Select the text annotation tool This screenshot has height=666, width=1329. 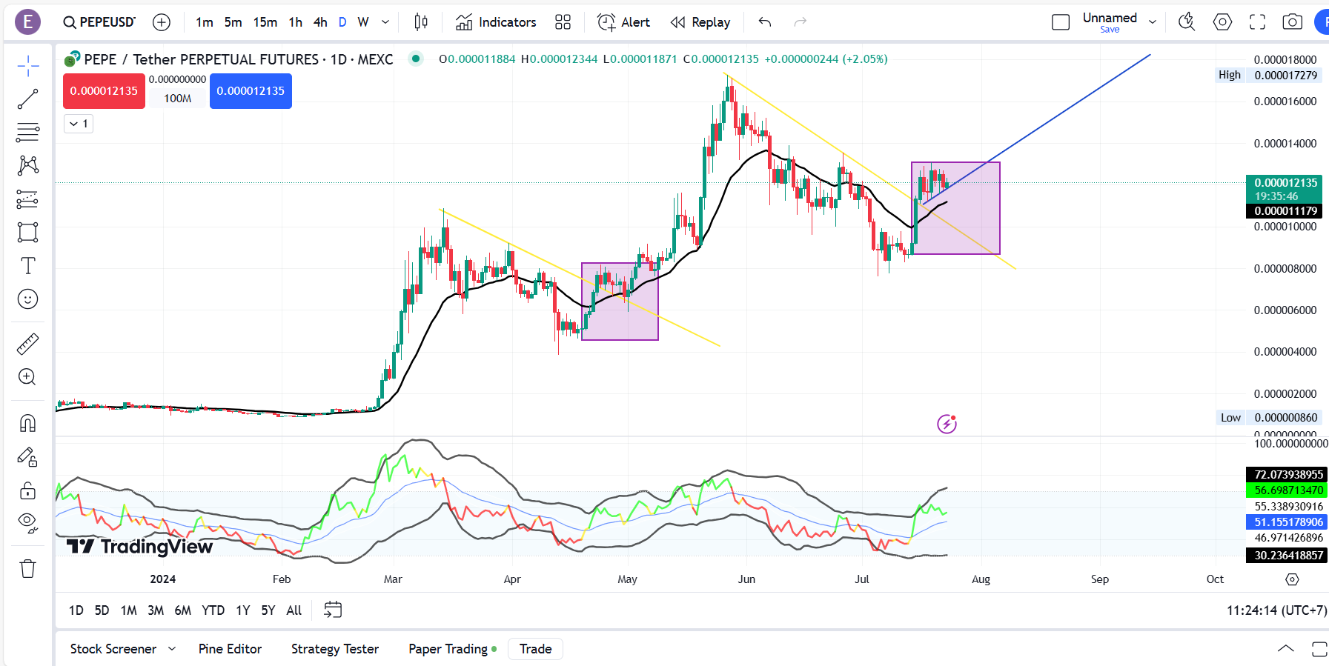(x=28, y=265)
